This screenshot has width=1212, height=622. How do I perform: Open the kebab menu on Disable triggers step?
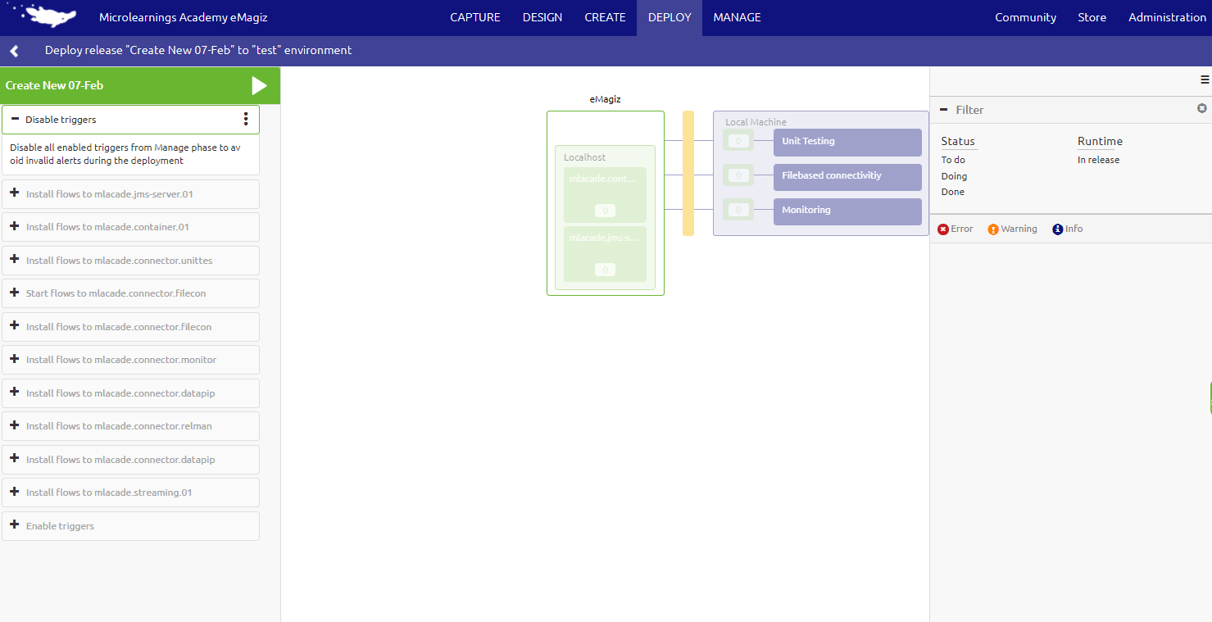click(x=246, y=119)
